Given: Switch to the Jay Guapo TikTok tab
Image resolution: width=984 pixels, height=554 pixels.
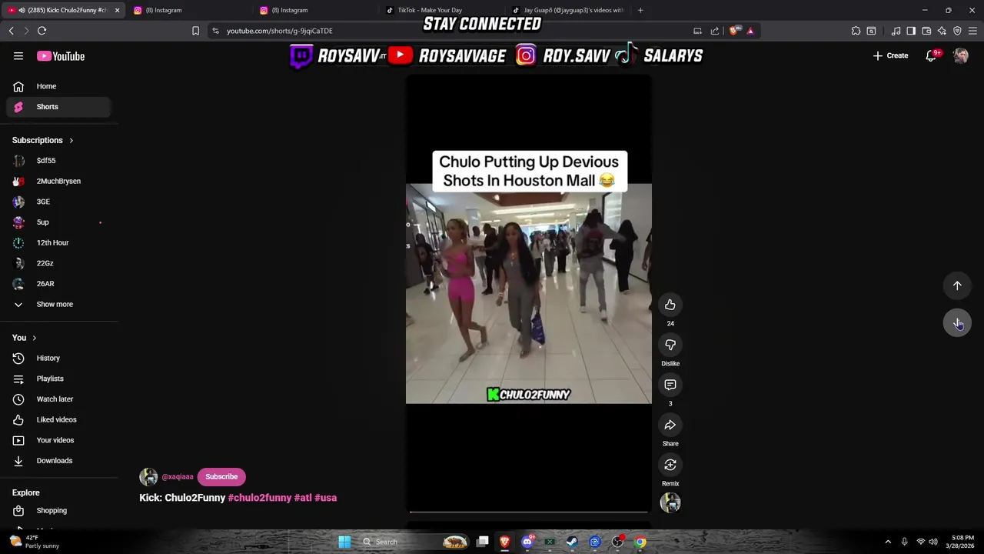Looking at the screenshot, I should click(x=567, y=10).
